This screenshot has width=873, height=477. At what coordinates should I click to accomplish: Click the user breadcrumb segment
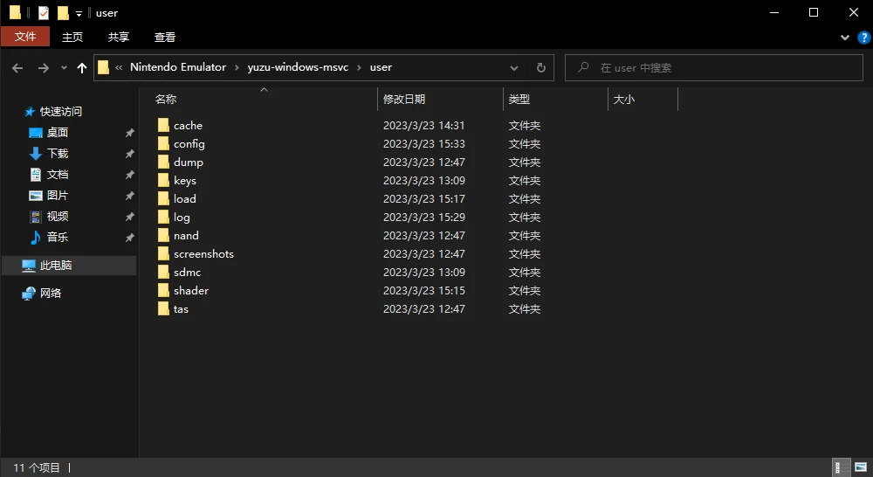381,67
